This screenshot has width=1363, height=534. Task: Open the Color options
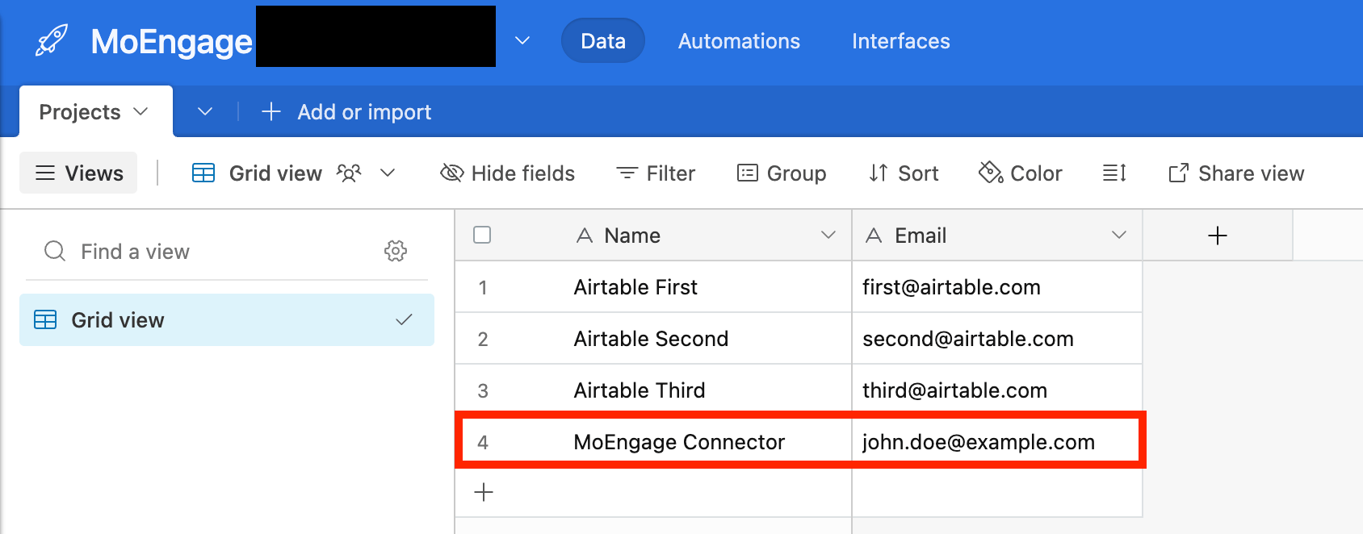[x=1020, y=173]
